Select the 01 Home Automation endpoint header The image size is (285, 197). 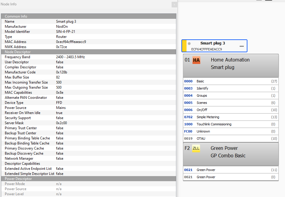(x=231, y=66)
